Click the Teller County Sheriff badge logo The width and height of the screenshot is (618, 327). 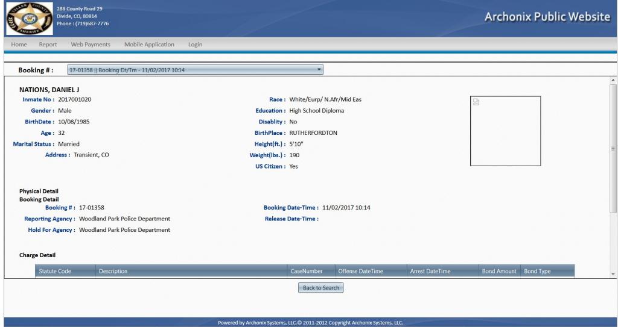(x=27, y=18)
